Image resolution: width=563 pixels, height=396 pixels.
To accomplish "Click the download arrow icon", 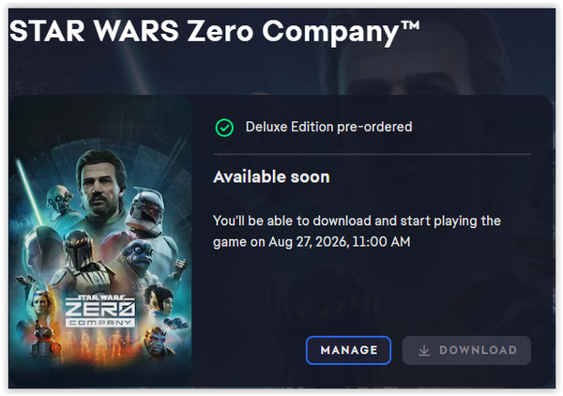I will (424, 350).
